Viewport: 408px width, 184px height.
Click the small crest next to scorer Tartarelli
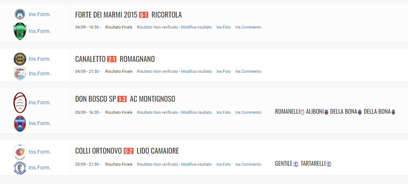[329, 164]
